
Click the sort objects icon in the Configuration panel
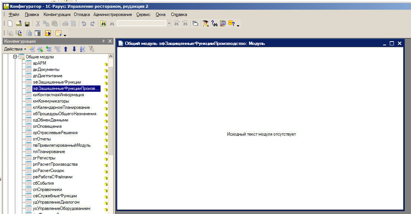click(83, 49)
